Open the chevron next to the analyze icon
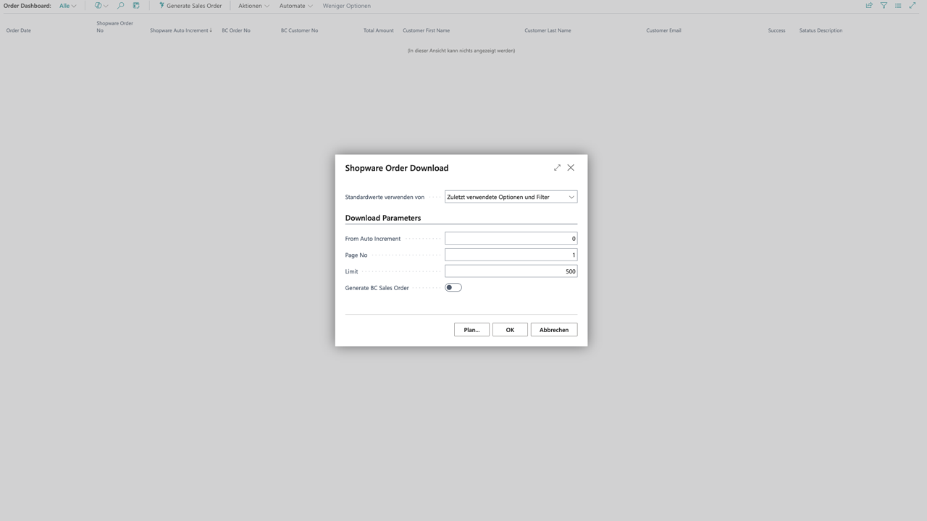 pyautogui.click(x=106, y=6)
